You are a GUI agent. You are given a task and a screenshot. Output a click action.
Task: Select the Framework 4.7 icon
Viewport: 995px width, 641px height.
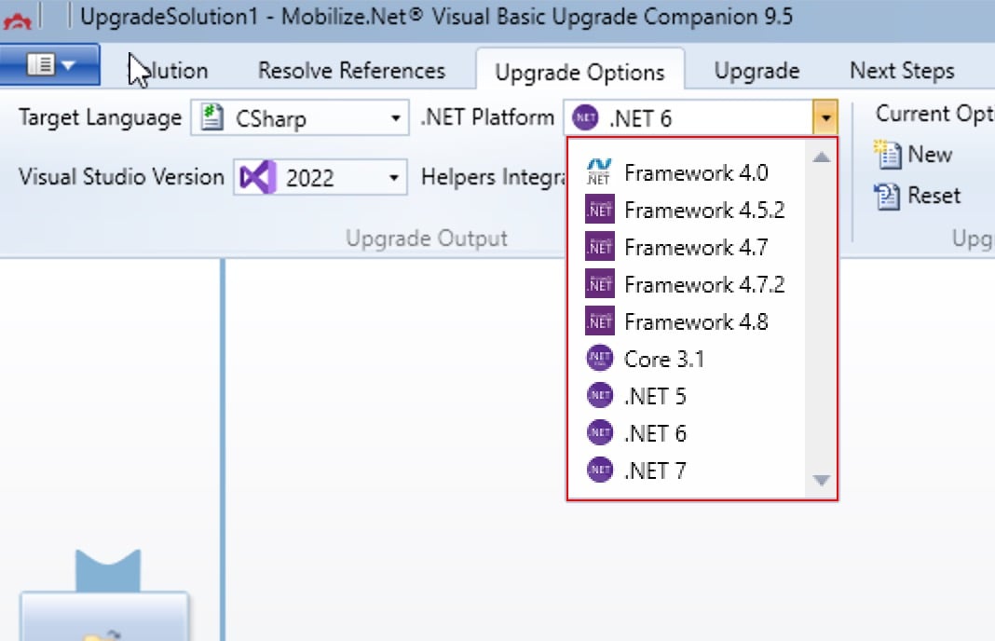600,246
